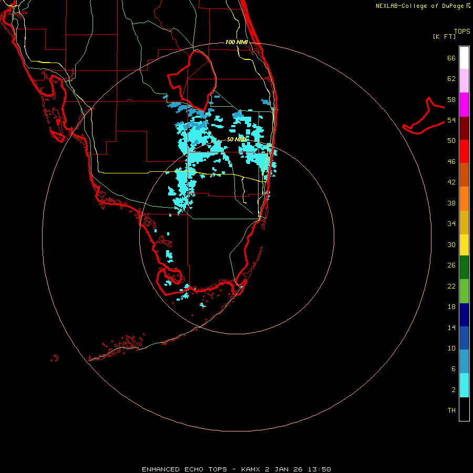Click the 54 legend value
Image resolution: width=473 pixels, height=473 pixels.
[451, 120]
